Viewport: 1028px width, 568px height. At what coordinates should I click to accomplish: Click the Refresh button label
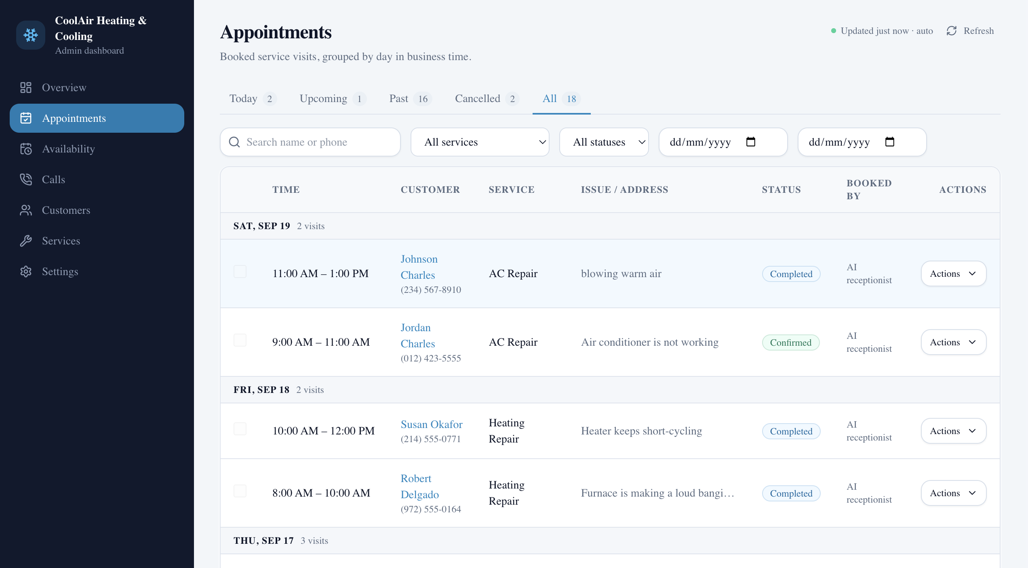pos(978,31)
